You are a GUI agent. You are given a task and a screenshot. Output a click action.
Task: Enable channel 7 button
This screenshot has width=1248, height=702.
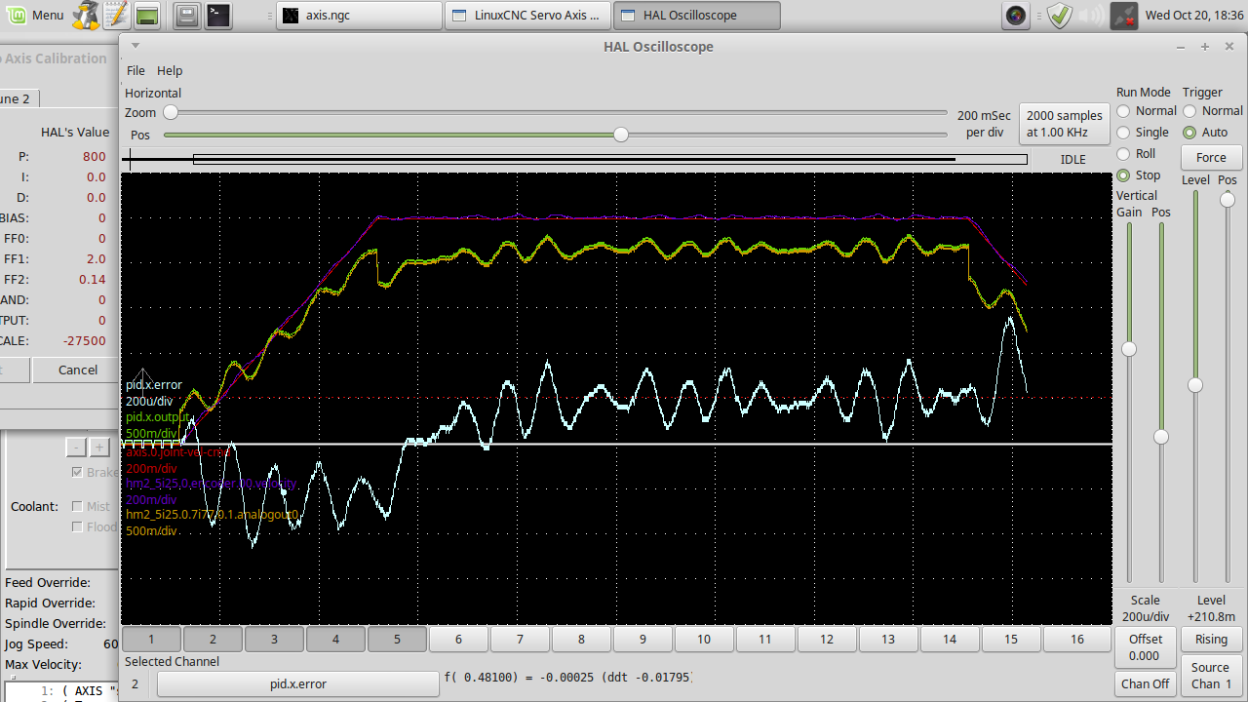[520, 640]
